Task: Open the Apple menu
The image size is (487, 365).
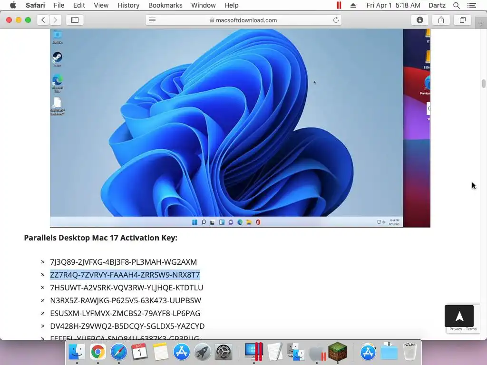Action: click(x=13, y=5)
